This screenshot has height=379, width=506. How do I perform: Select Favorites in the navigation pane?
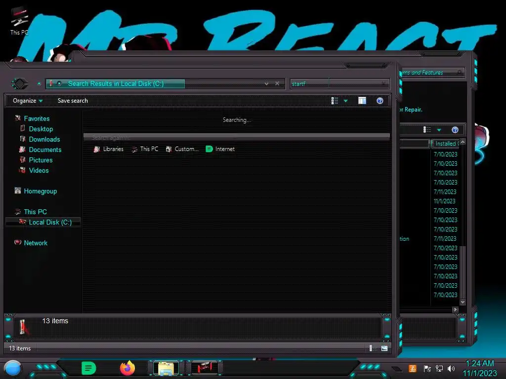pyautogui.click(x=37, y=118)
